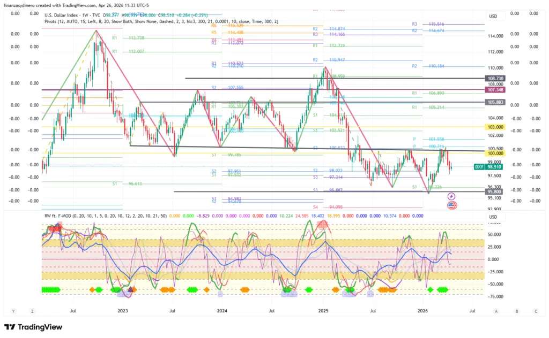Click the 108.730 horizontal line price label
Image resolution: width=549 pixels, height=338 pixels.
[x=494, y=78]
